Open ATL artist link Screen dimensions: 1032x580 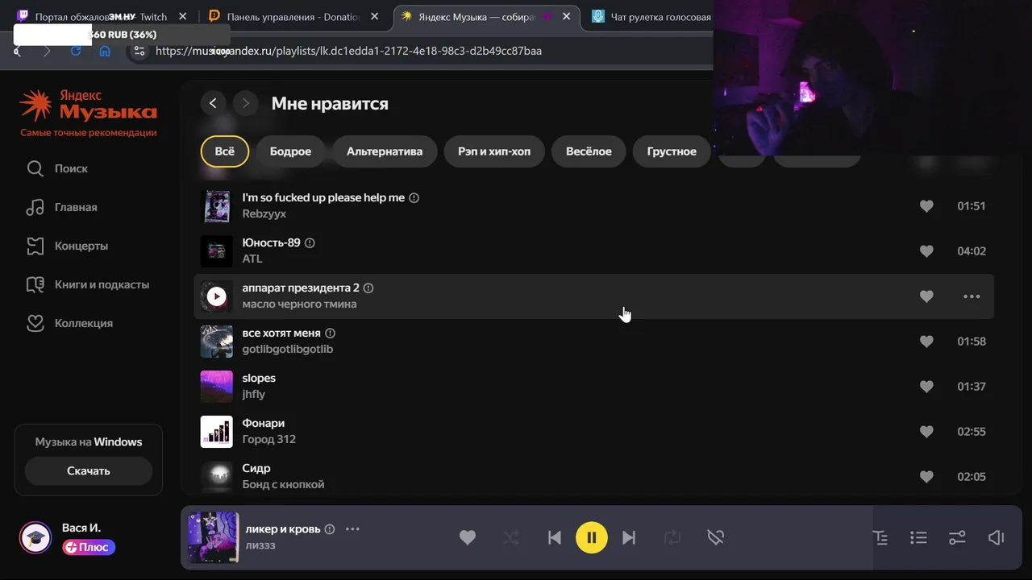[252, 259]
